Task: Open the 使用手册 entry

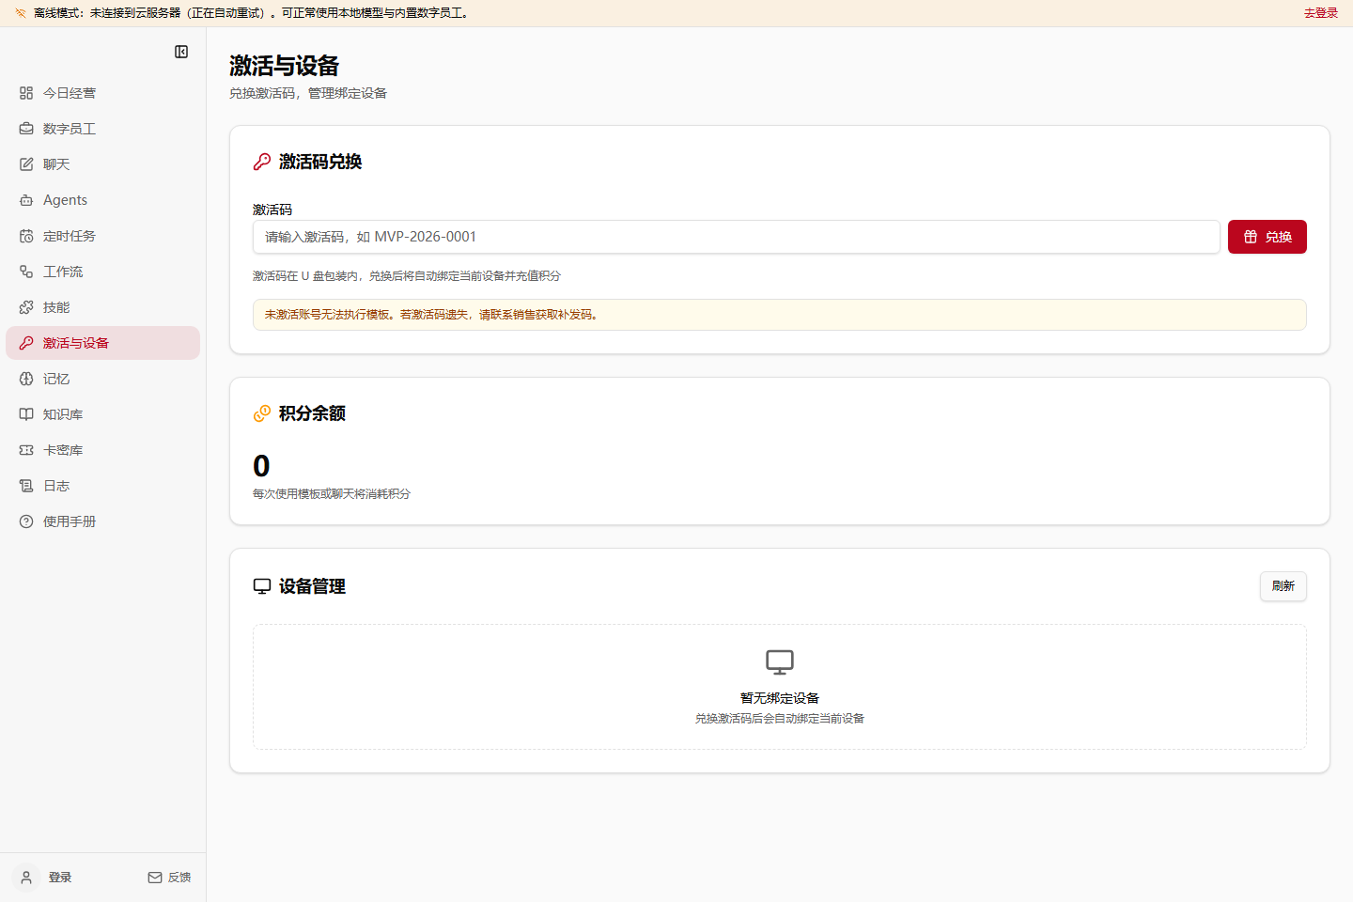Action: [103, 521]
